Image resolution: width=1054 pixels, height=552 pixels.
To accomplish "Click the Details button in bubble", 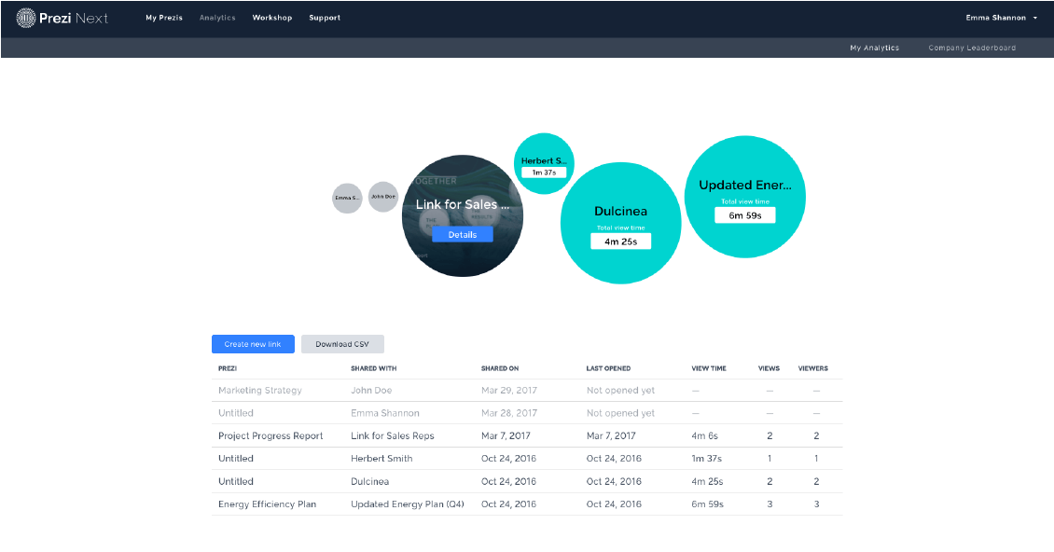I will point(463,235).
